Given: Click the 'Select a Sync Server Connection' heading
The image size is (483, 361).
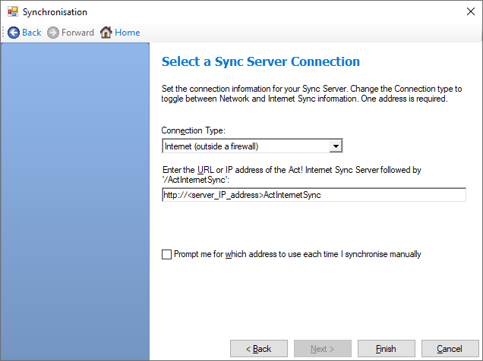Looking at the screenshot, I should (260, 61).
